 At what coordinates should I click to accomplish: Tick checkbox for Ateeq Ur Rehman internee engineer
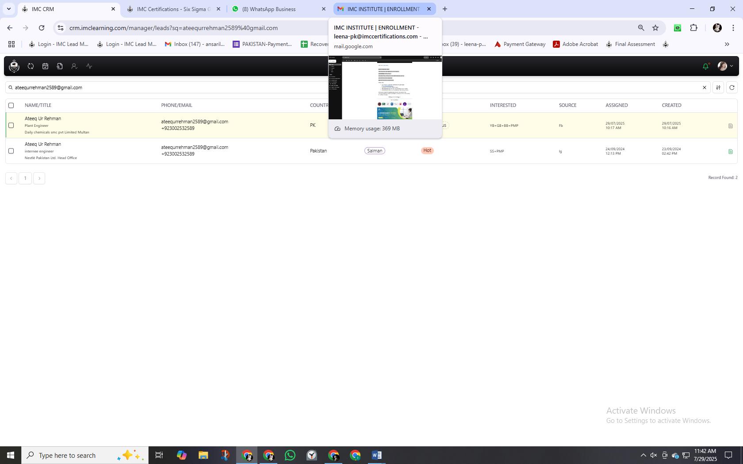11,151
